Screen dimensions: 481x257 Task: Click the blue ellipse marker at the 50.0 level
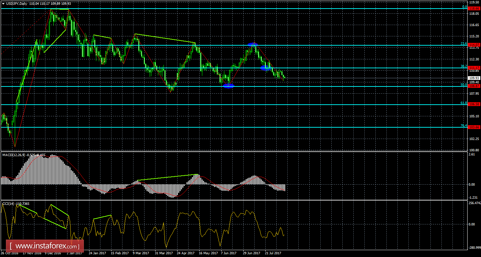point(228,86)
